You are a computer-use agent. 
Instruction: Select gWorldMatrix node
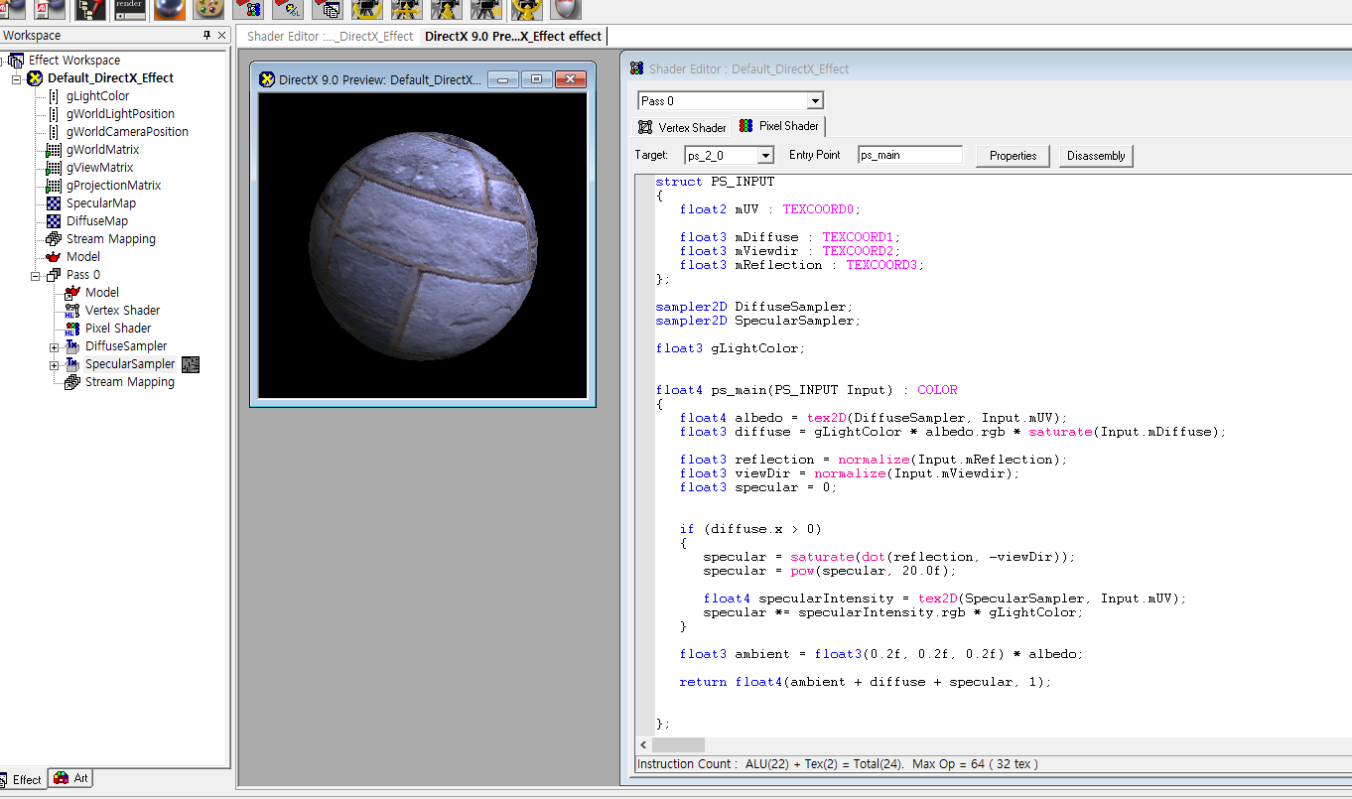coord(102,150)
